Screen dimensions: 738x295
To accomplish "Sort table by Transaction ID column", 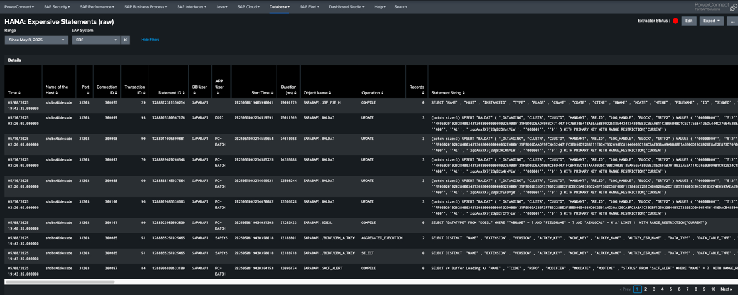I will tap(134, 89).
